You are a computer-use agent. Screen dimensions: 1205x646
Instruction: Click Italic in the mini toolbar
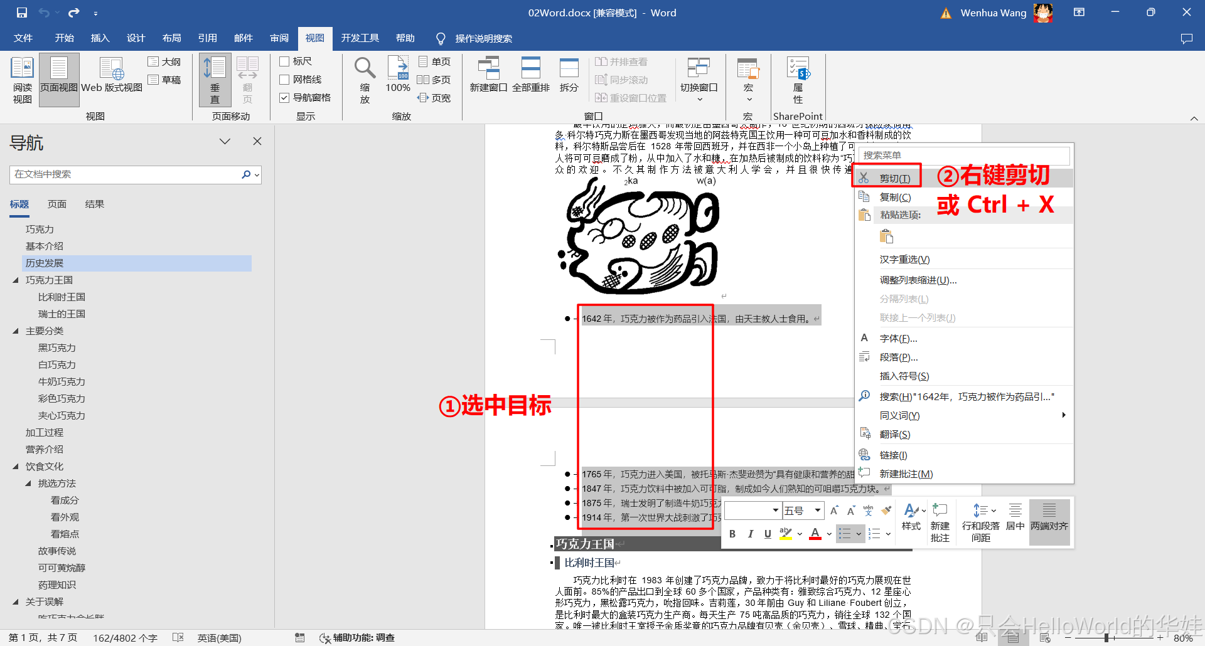750,534
